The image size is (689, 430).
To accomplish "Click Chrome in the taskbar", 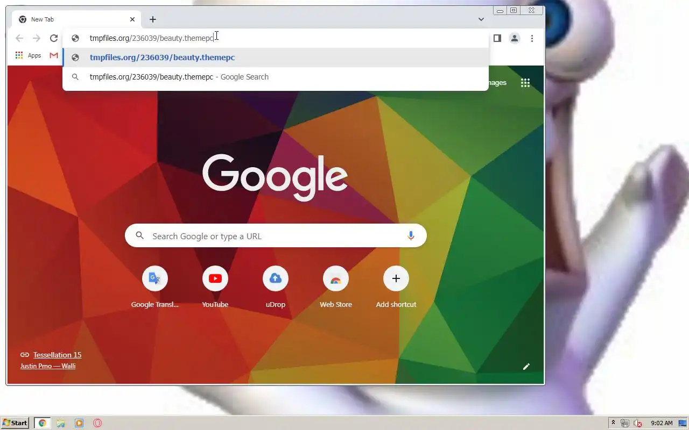I will click(x=42, y=423).
